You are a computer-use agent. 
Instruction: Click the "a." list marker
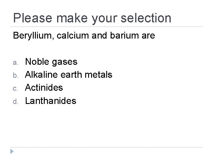15,62
